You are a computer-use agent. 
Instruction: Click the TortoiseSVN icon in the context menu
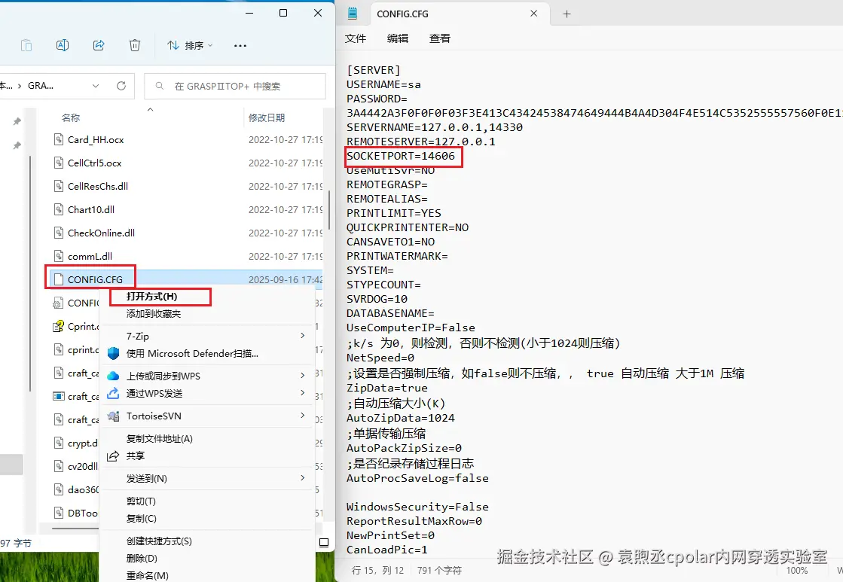[114, 416]
